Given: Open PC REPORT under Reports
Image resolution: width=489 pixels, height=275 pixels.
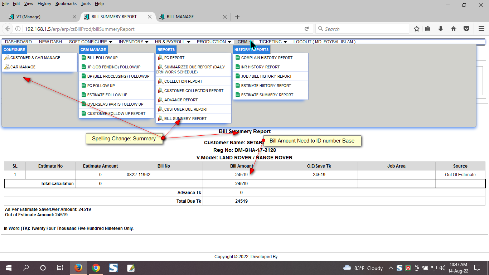Looking at the screenshot, I should click(193, 58).
